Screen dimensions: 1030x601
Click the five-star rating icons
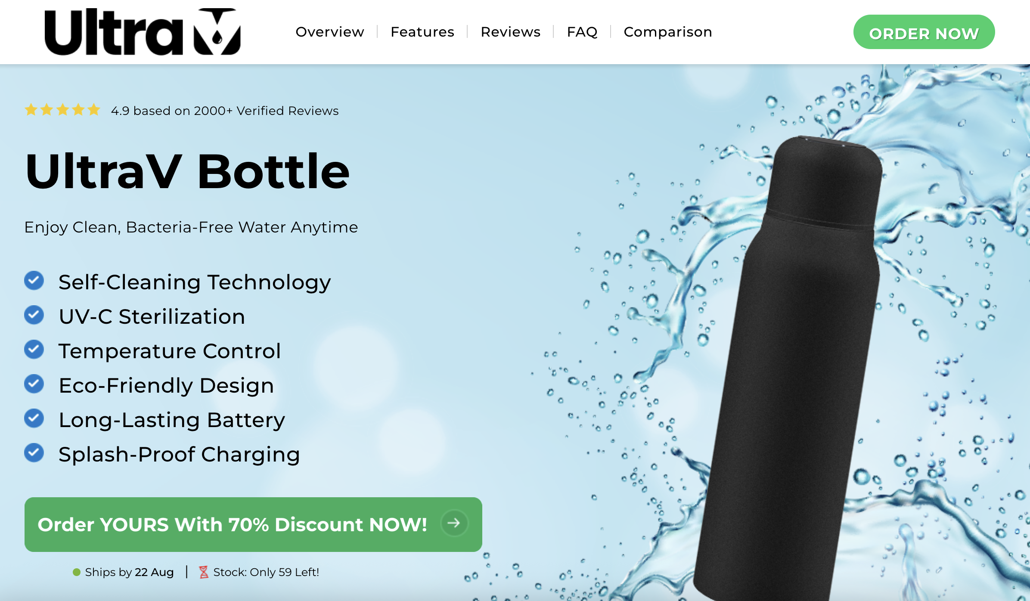pyautogui.click(x=62, y=110)
